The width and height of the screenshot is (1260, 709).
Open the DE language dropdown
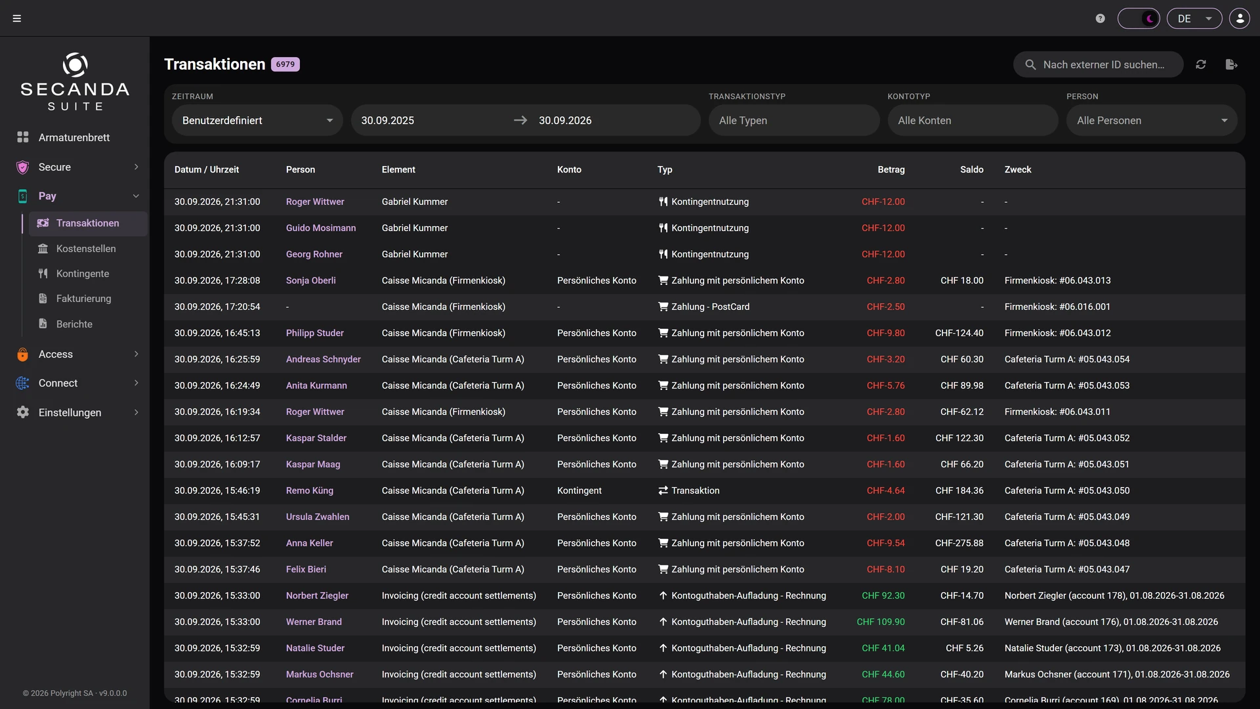coord(1194,18)
